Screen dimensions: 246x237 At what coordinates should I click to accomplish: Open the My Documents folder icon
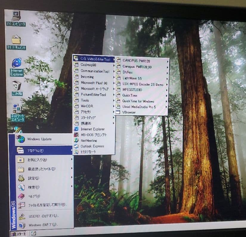(x=16, y=40)
